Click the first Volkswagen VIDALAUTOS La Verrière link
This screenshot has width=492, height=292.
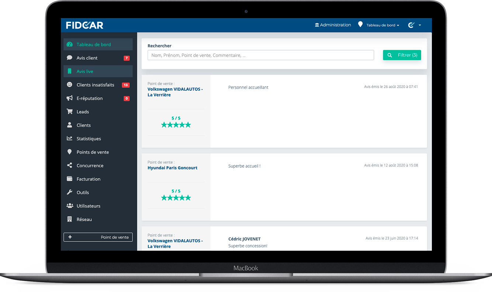click(x=175, y=92)
